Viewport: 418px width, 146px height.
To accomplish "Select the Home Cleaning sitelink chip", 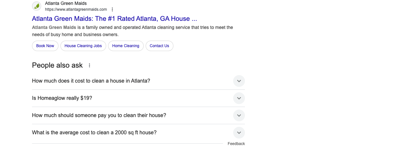I will [126, 46].
